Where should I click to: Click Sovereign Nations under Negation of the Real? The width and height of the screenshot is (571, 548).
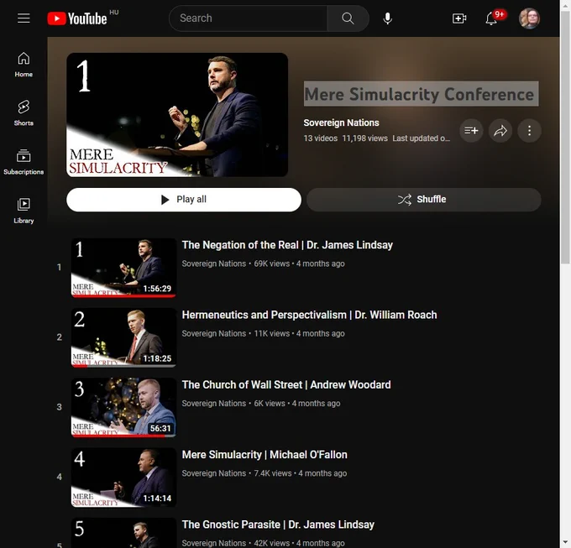214,264
